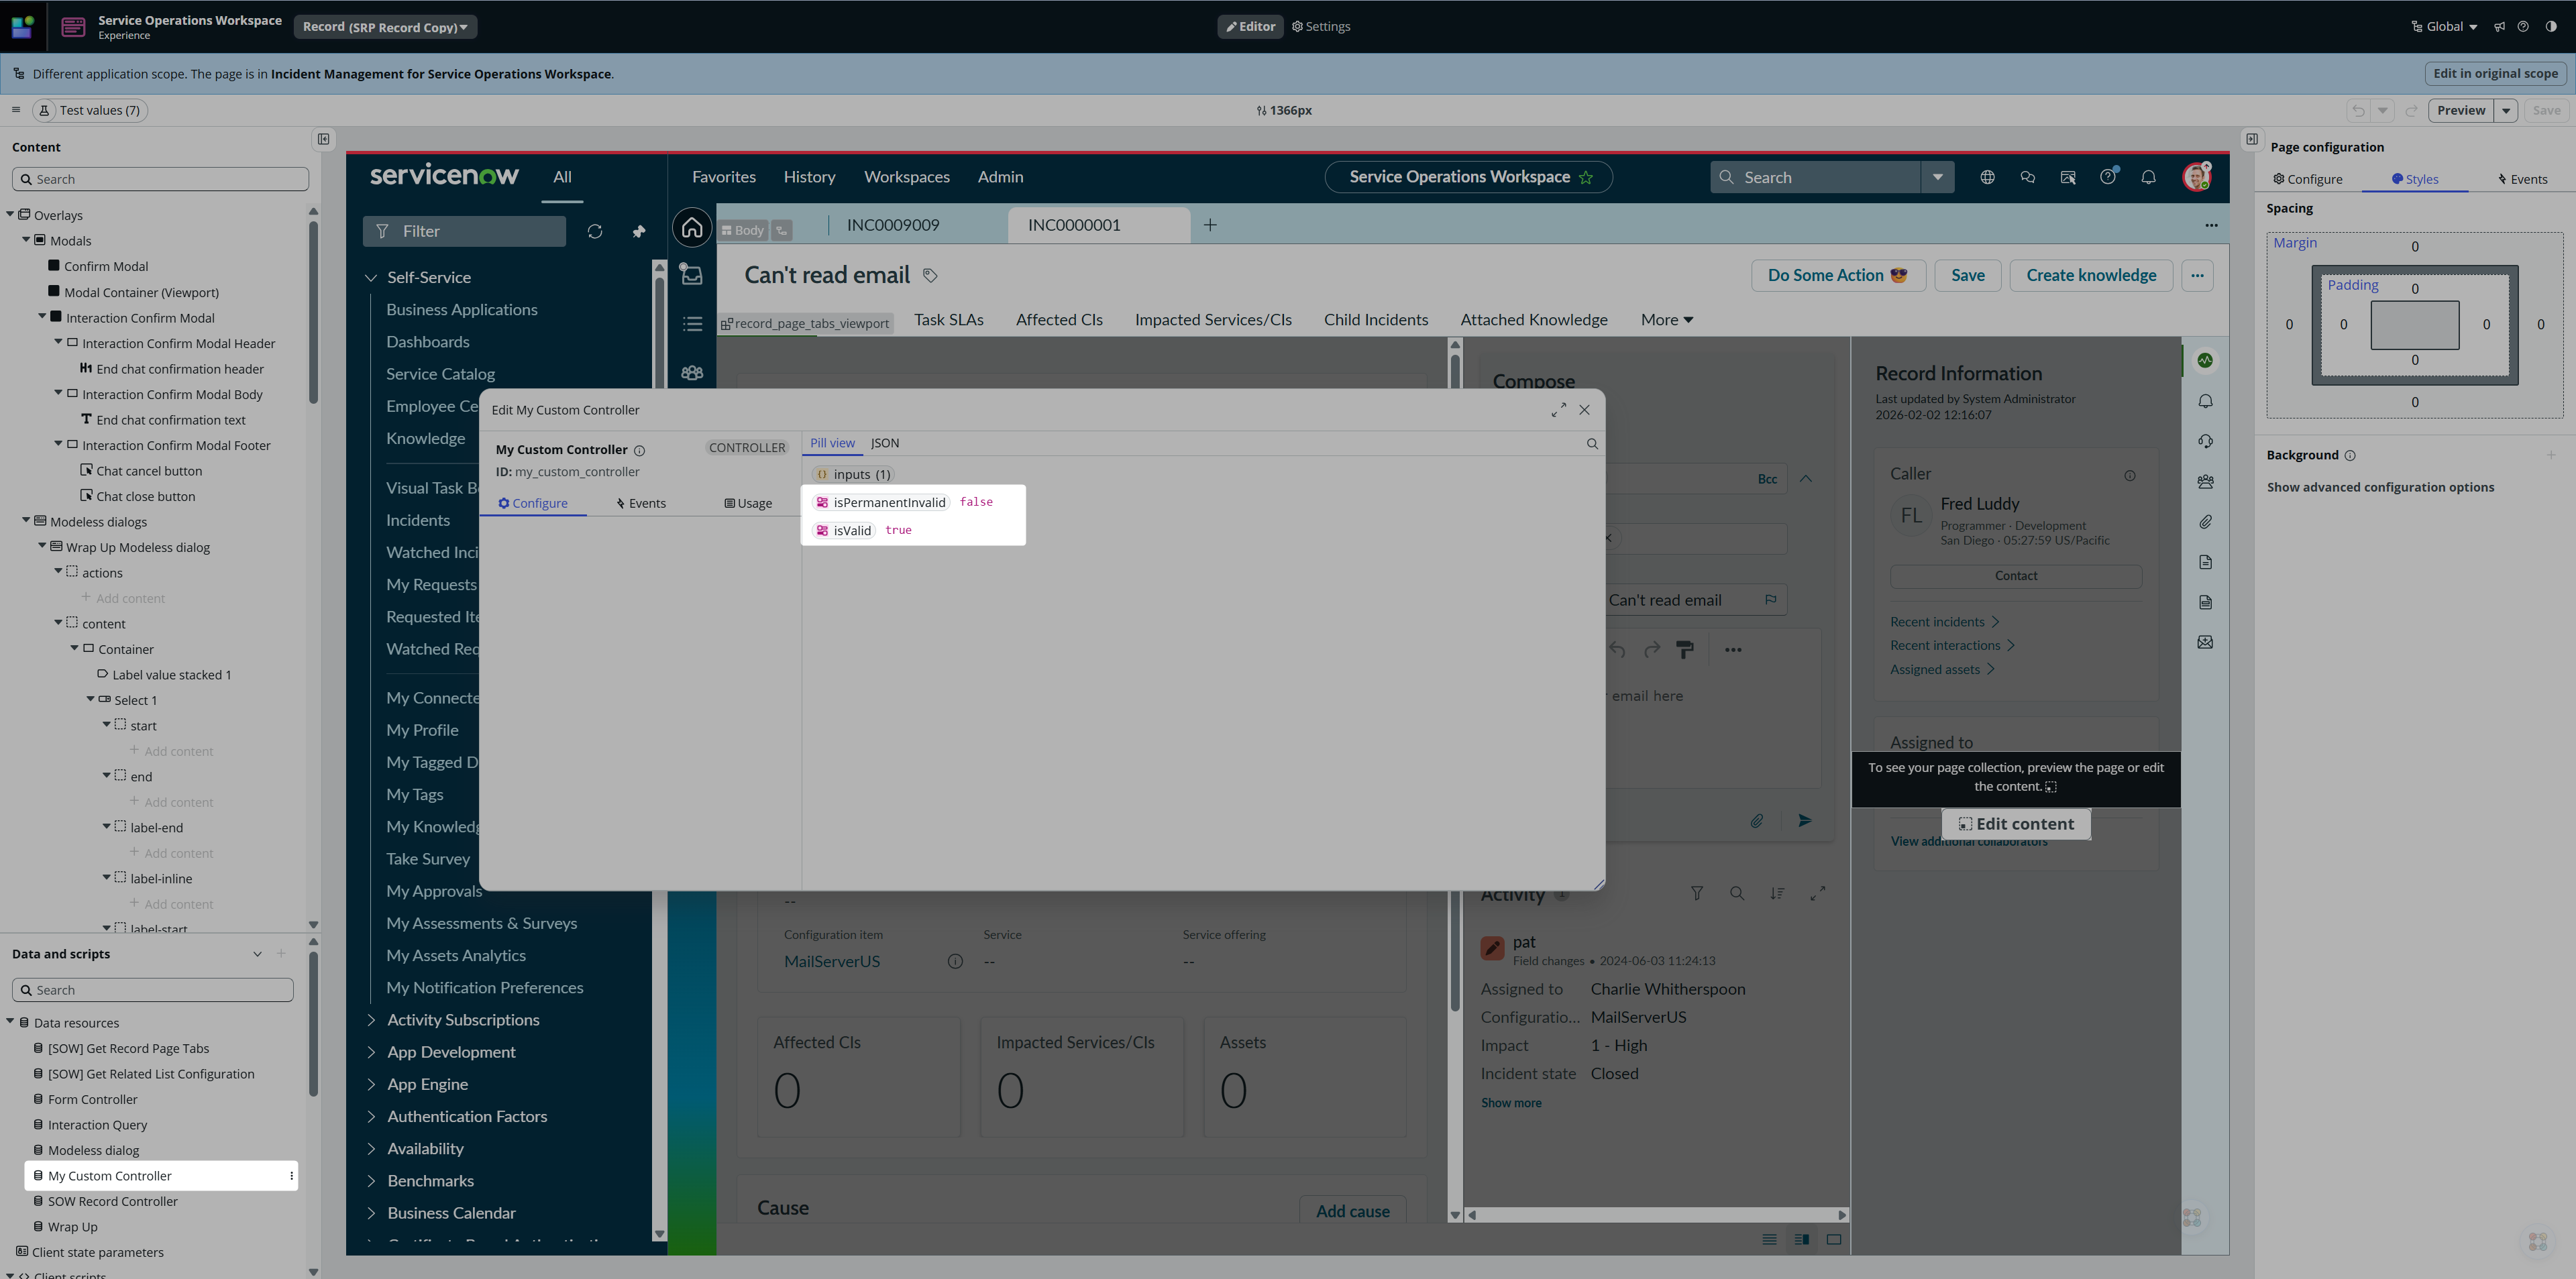Image resolution: width=2576 pixels, height=1279 pixels.
Task: Open the My Custom Controller options menu
Action: coord(291,1176)
